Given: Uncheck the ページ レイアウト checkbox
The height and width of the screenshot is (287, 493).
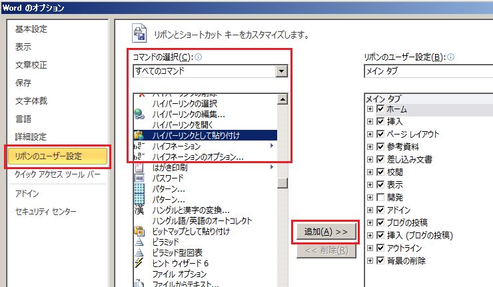Looking at the screenshot, I should click(x=380, y=134).
